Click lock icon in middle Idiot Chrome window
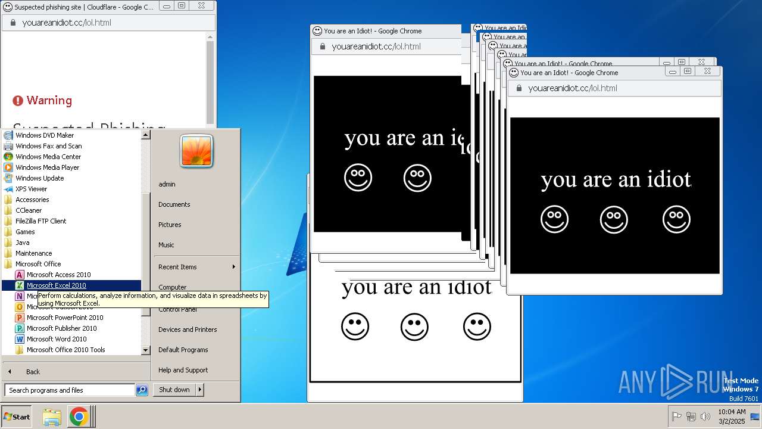762x429 pixels. 322,46
